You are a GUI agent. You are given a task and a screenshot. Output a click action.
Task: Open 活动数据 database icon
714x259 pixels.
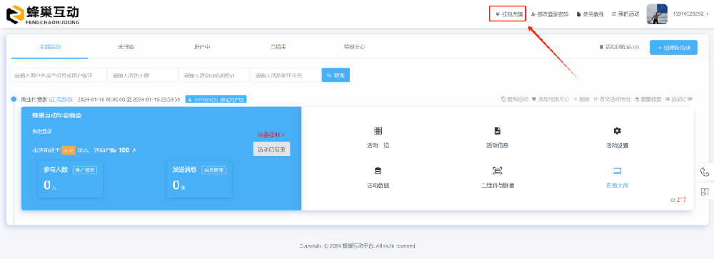[x=378, y=171]
